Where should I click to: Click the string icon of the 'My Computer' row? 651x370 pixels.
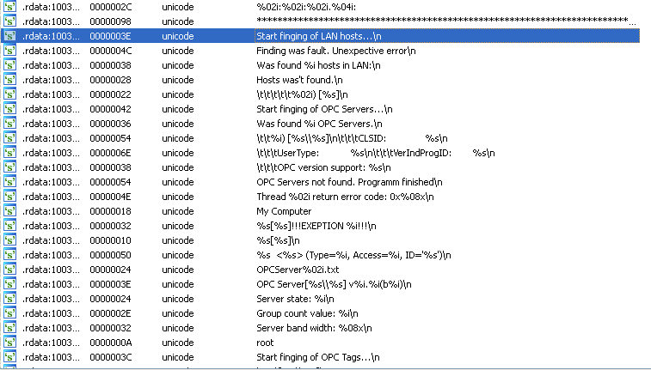[x=9, y=211]
